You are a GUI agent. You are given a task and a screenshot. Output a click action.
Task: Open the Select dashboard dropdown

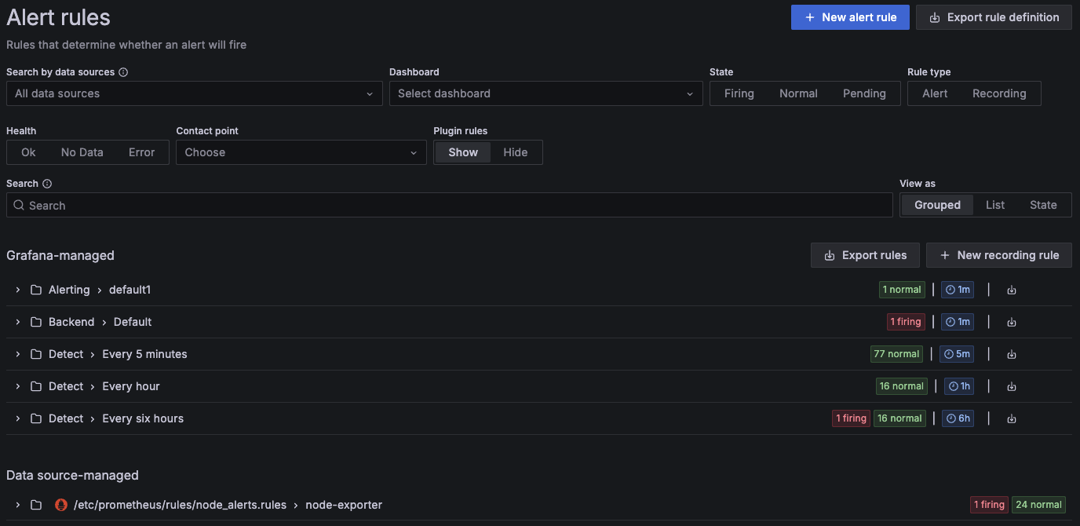coord(545,93)
